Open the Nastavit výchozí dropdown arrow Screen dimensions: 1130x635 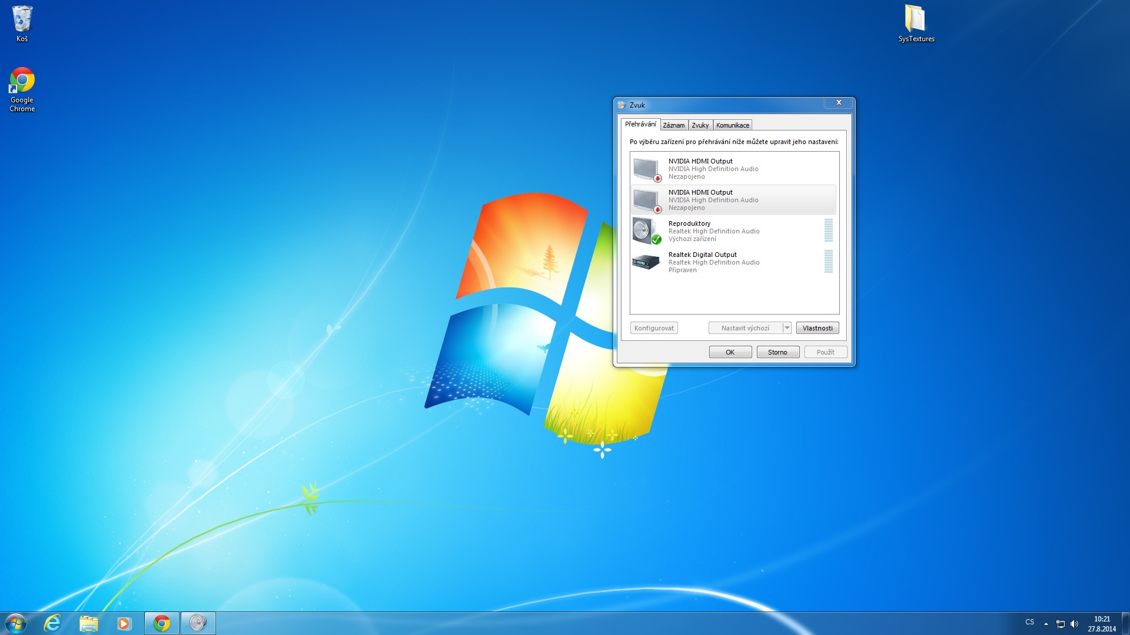pos(787,328)
